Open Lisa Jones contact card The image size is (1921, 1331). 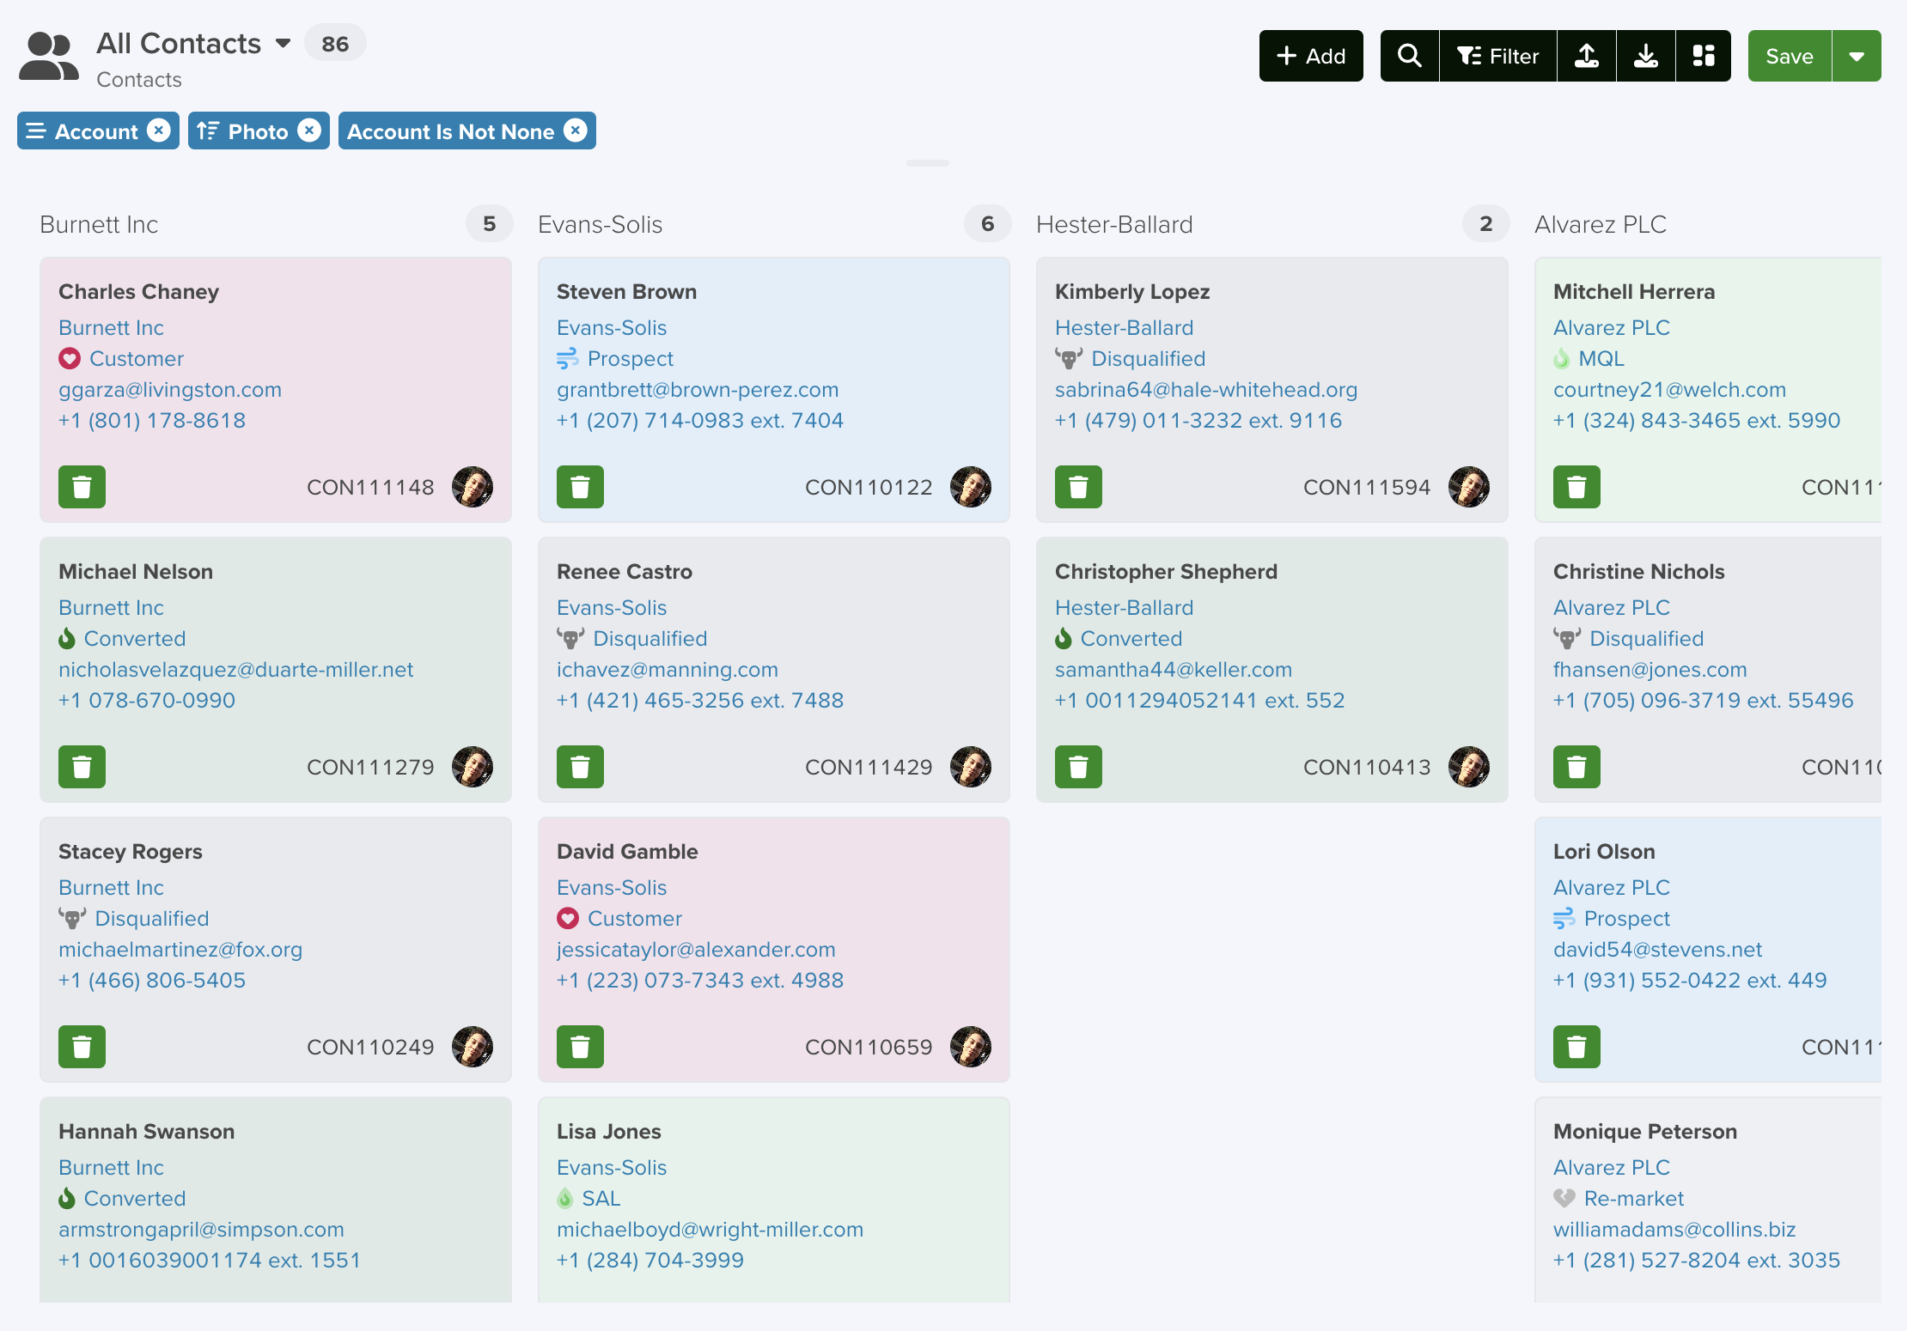(774, 1200)
